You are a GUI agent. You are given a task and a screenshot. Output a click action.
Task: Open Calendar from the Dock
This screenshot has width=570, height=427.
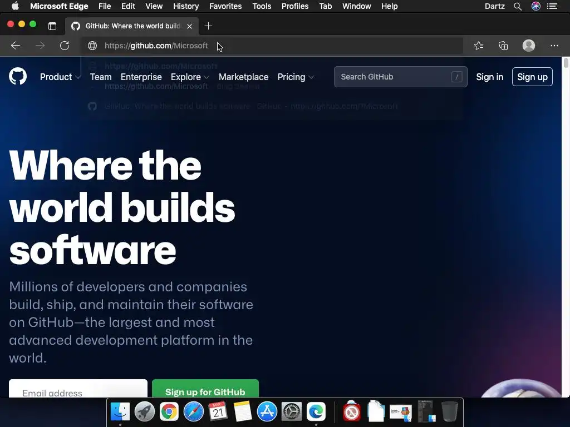[x=218, y=411]
